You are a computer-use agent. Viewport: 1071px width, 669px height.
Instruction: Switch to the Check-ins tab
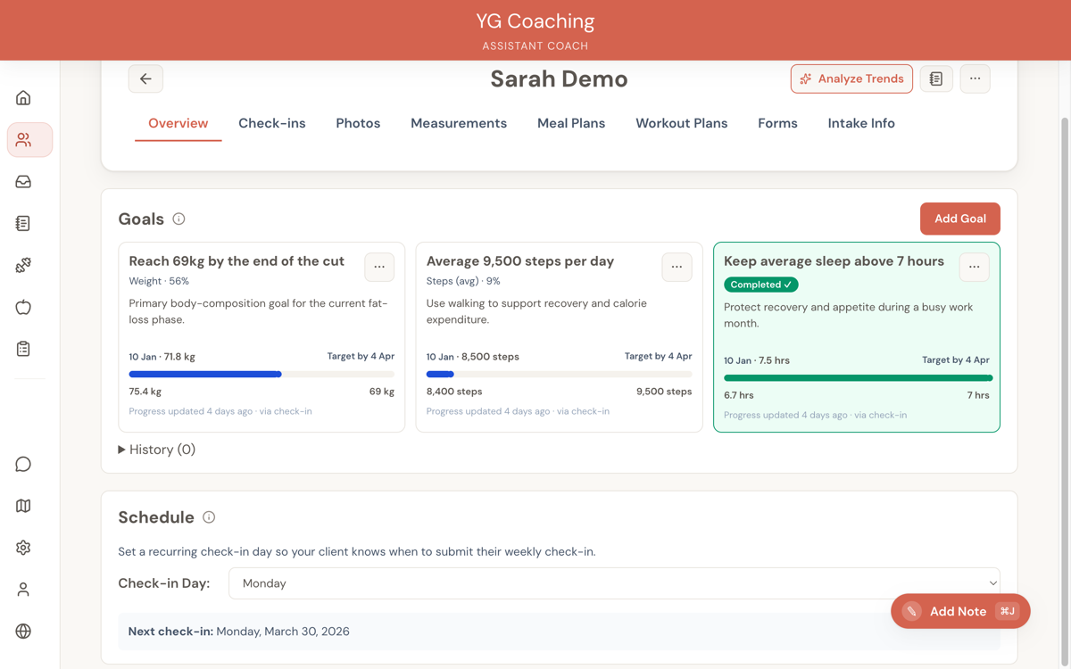tap(272, 123)
